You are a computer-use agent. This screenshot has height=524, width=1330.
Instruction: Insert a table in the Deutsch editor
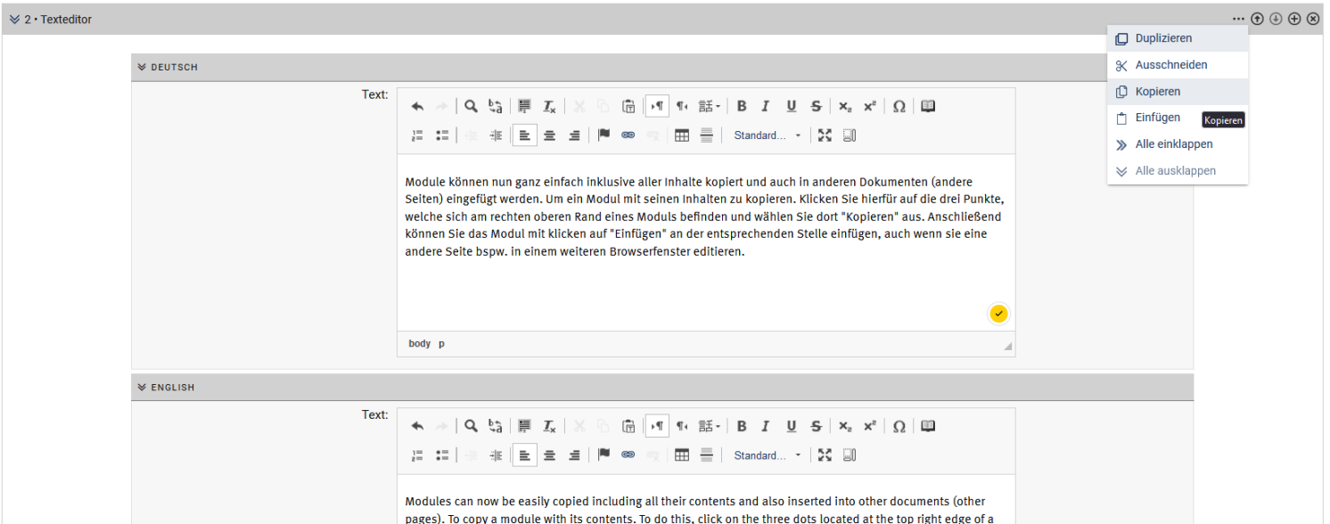pyautogui.click(x=682, y=135)
